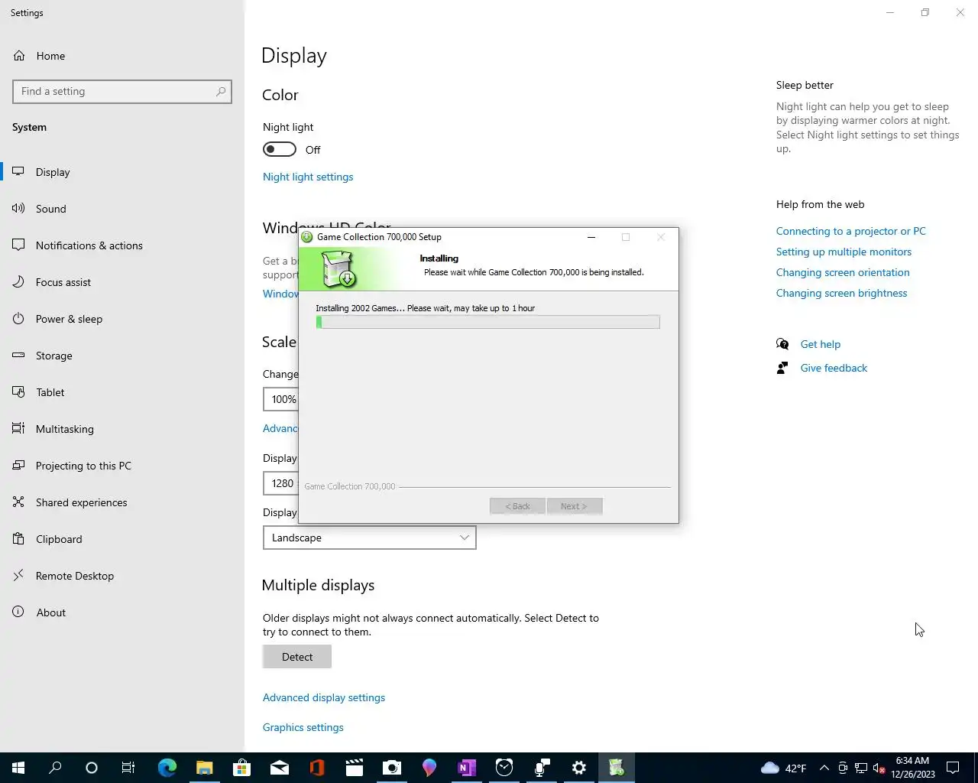Viewport: 978px width, 783px height.
Task: Click the muted volume tray icon
Action: point(879,768)
